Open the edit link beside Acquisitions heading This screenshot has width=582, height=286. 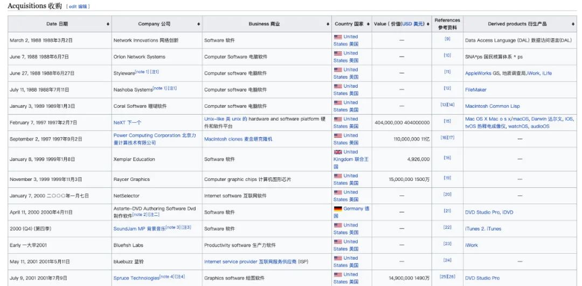(x=72, y=6)
